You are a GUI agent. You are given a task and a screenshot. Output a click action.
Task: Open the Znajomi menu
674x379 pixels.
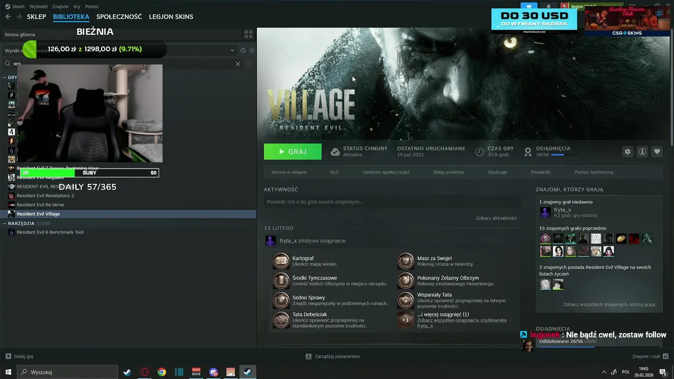coord(61,6)
